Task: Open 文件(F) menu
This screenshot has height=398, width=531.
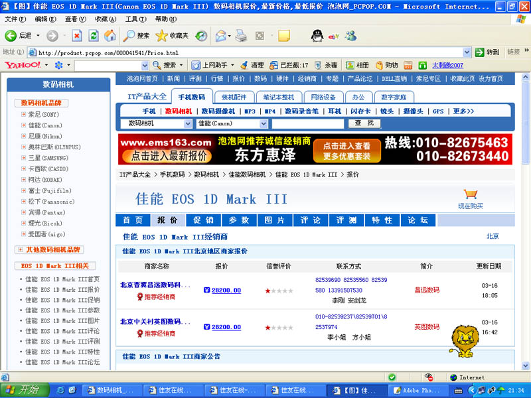Action: [x=15, y=19]
